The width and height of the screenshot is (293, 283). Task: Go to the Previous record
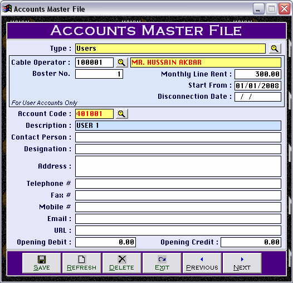202,263
